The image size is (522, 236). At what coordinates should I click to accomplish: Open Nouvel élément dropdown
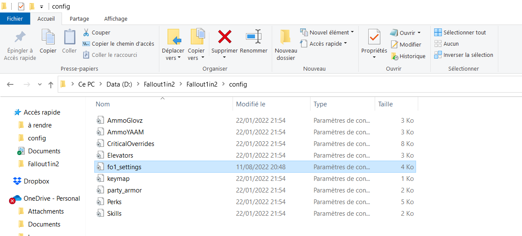pos(327,32)
